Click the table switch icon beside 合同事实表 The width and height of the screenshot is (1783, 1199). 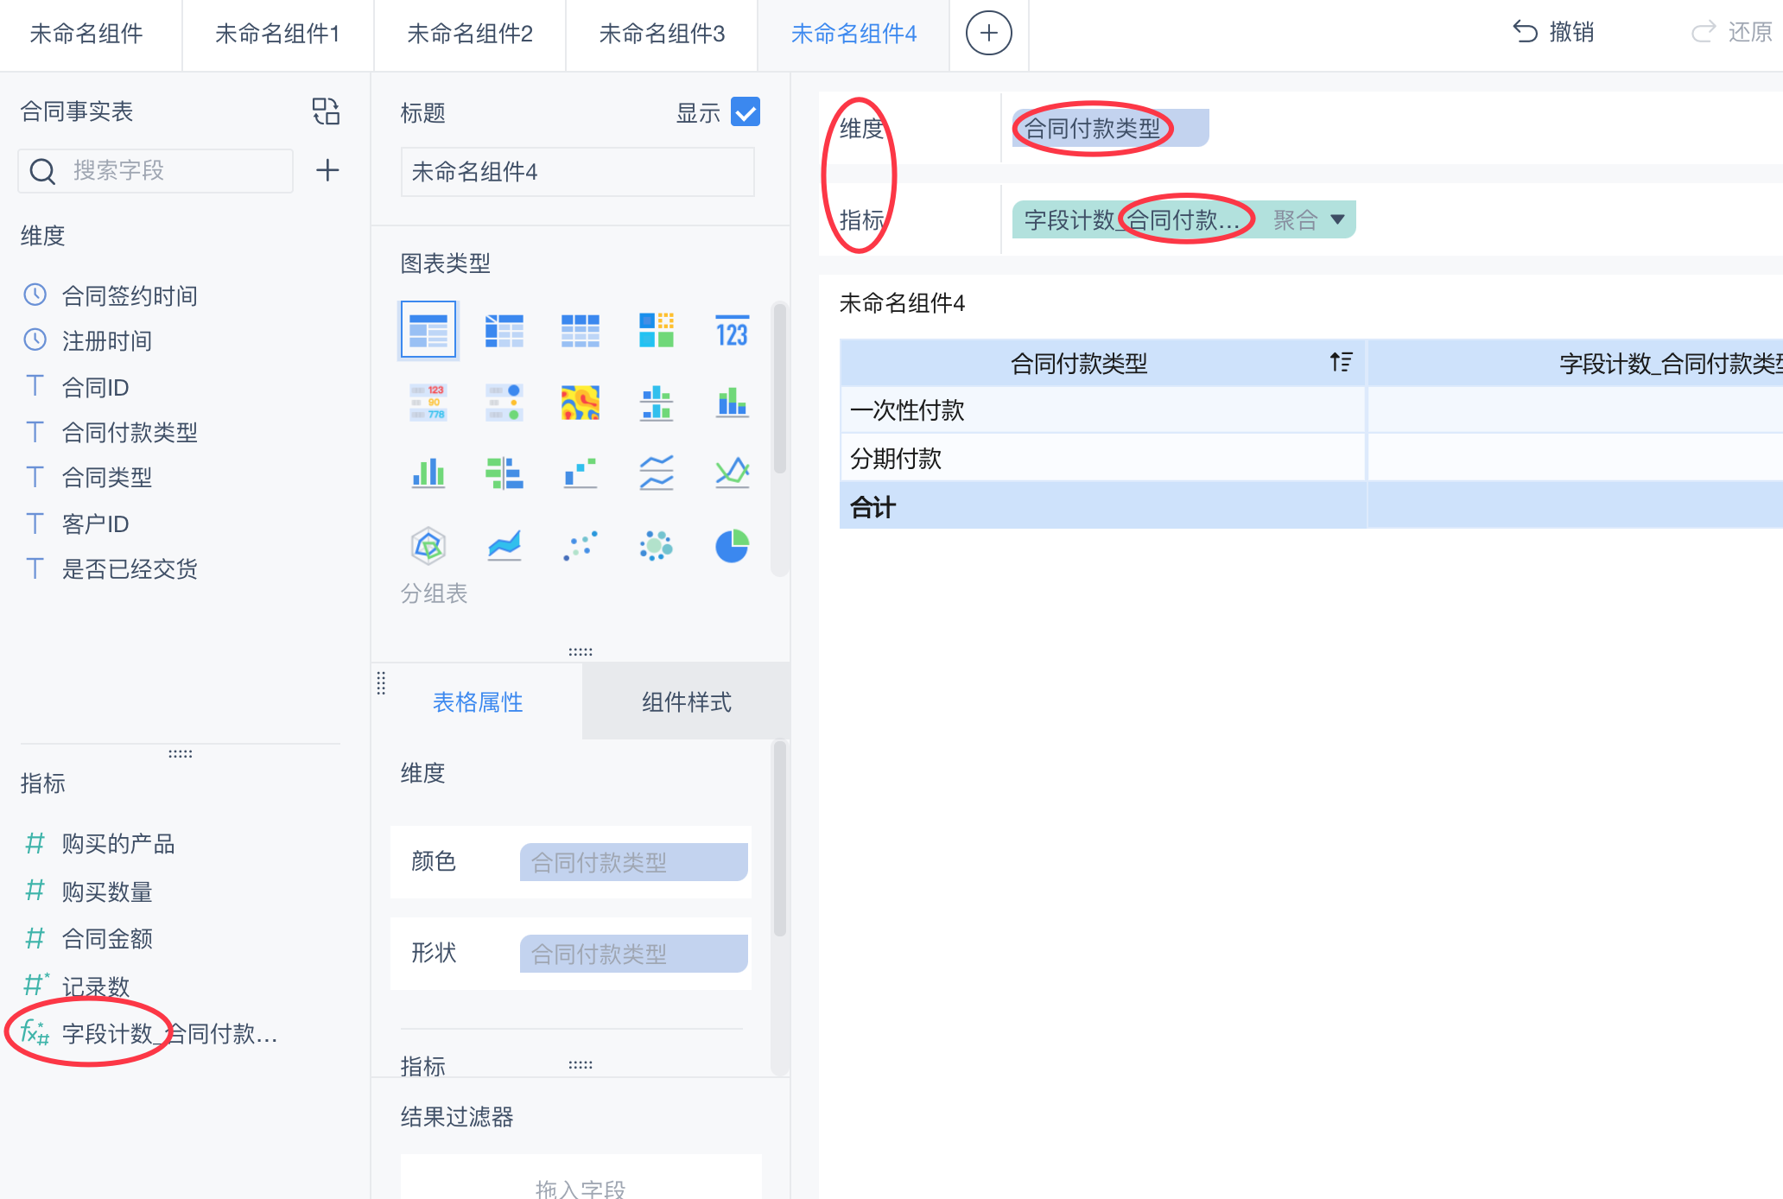pos(326,111)
